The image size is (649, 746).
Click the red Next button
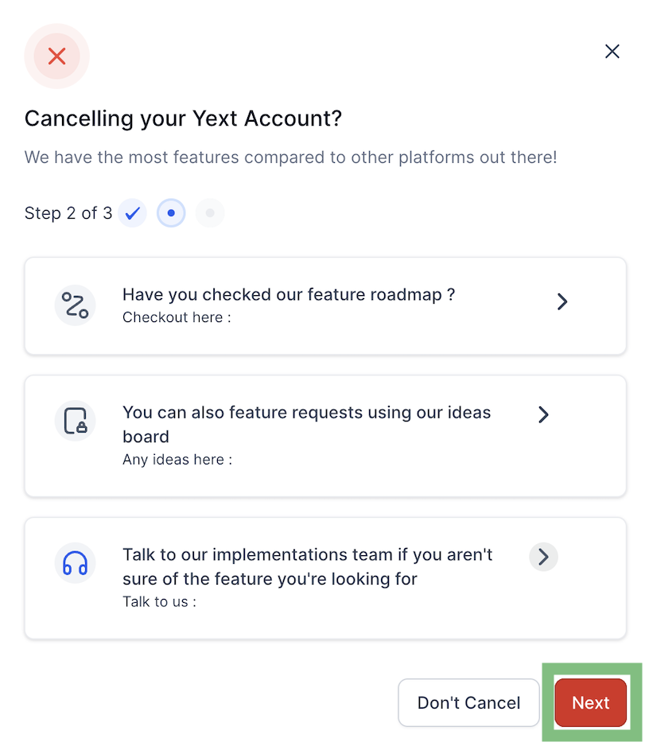click(590, 703)
